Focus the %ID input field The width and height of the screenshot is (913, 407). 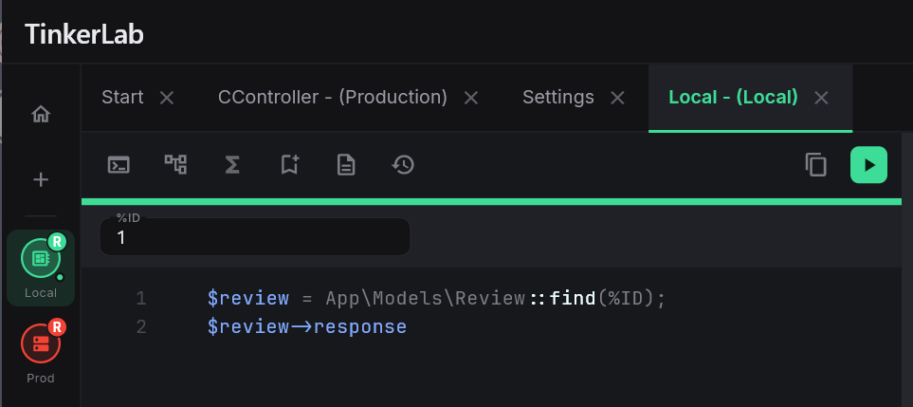(x=255, y=237)
